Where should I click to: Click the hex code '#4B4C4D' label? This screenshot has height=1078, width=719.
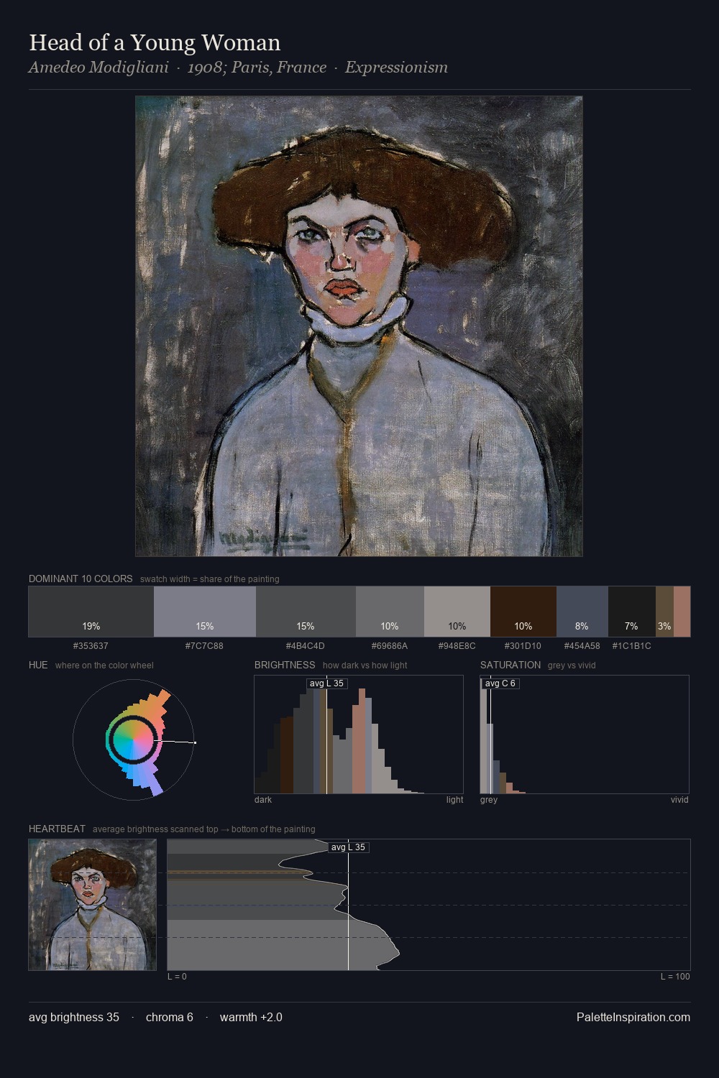tap(306, 646)
